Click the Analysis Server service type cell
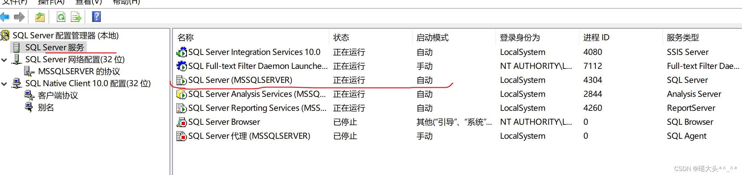The width and height of the screenshot is (742, 175). click(694, 94)
